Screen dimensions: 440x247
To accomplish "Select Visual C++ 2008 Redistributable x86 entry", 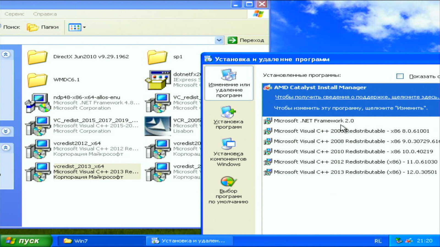I will (351, 141).
